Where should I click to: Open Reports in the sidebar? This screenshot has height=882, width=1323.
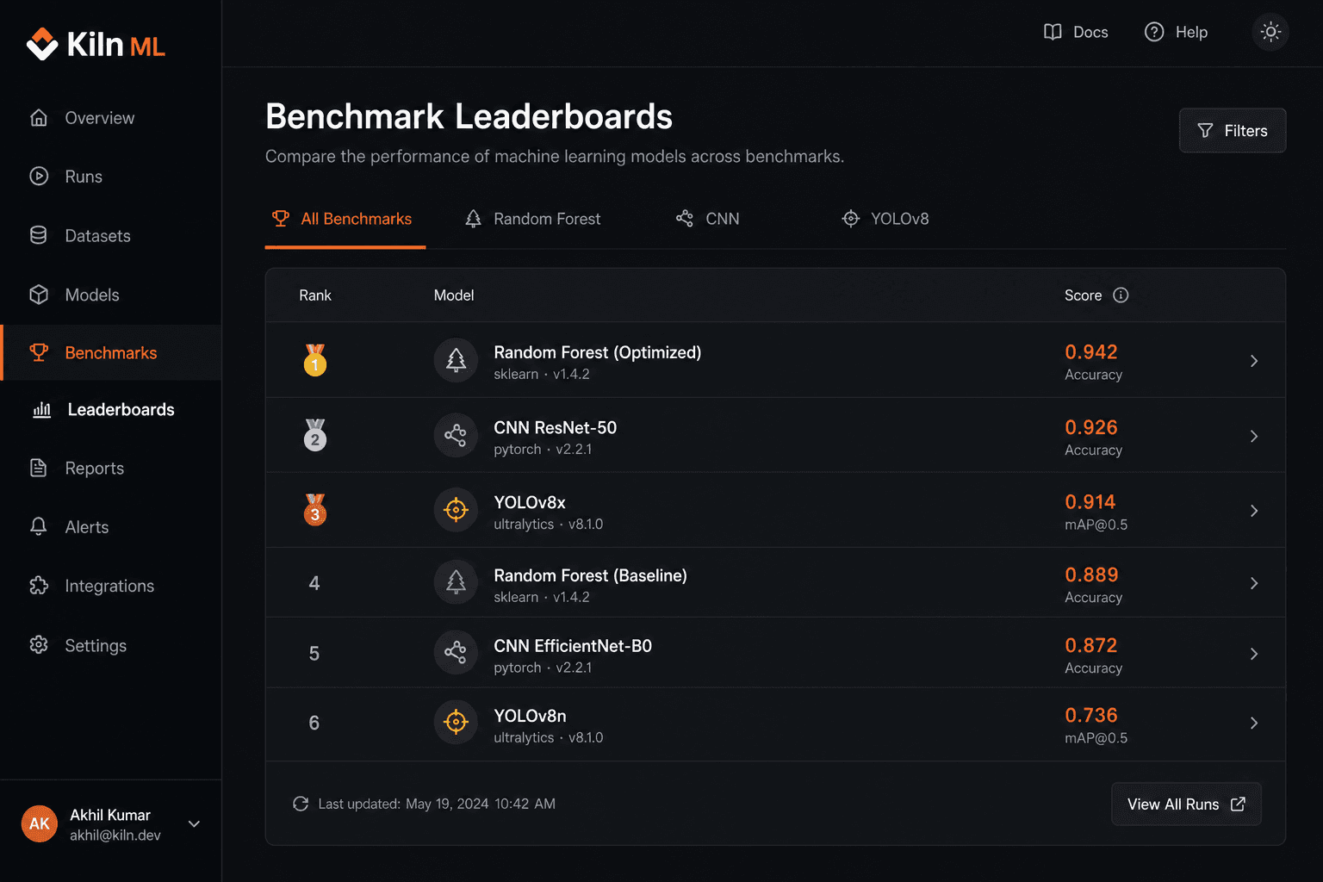coord(110,468)
